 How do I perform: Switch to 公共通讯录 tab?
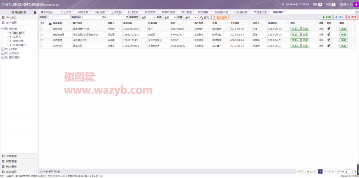[x=240, y=12]
